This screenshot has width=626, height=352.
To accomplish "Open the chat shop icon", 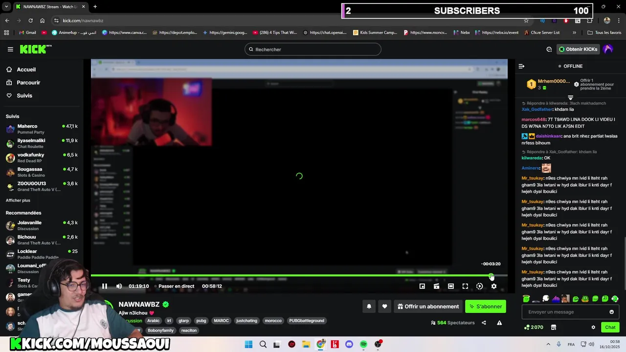I will [x=554, y=328].
